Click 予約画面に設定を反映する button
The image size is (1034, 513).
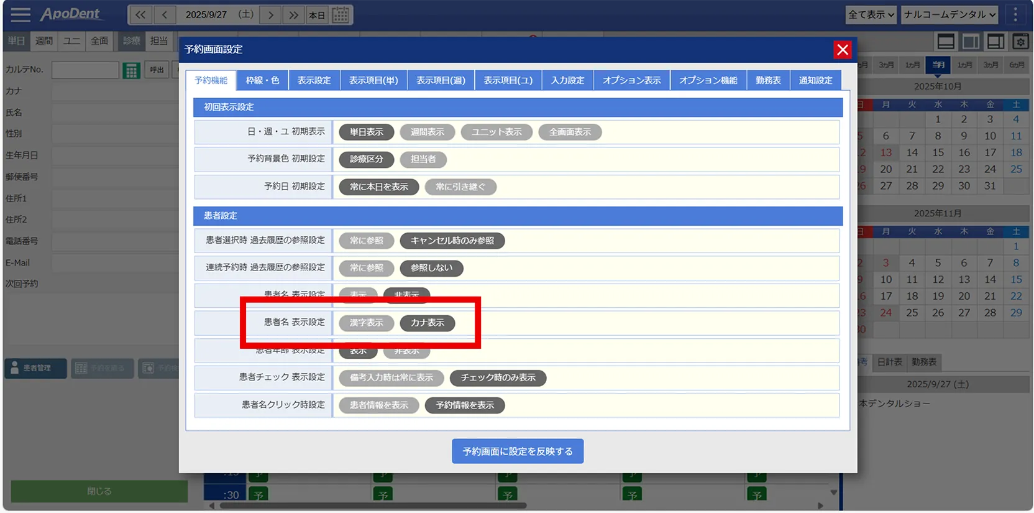click(517, 451)
